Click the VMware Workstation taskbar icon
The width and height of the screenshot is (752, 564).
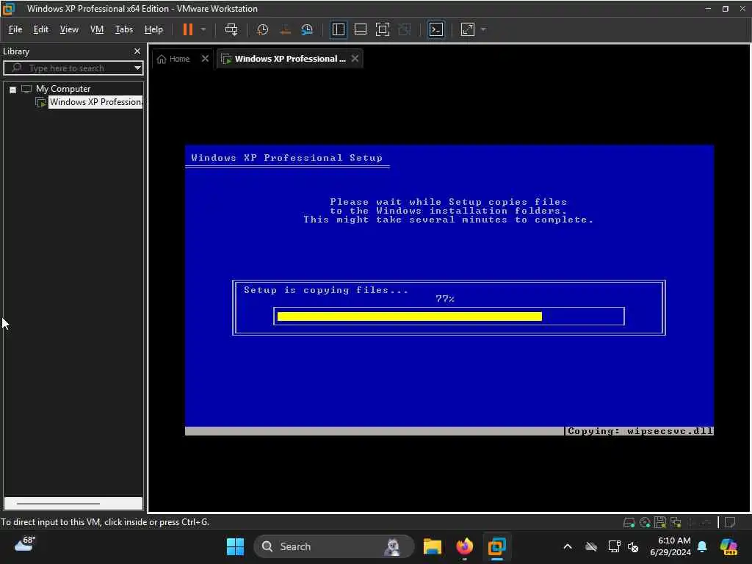(x=497, y=546)
